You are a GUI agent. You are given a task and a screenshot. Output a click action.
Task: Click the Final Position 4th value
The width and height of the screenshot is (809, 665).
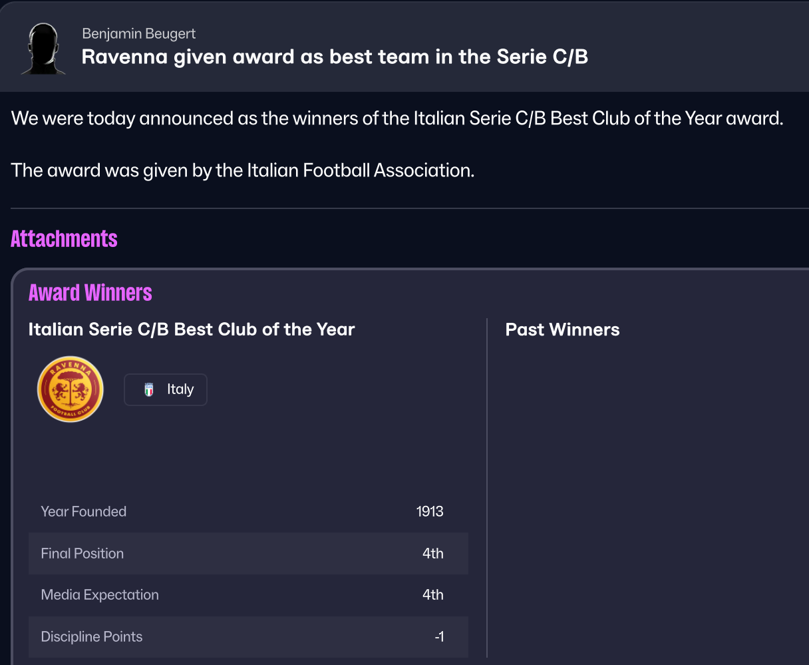pyautogui.click(x=432, y=553)
